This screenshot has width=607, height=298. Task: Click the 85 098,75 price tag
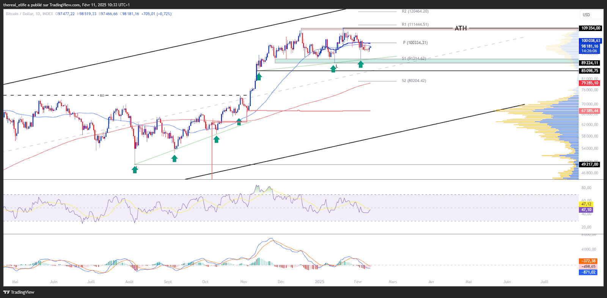click(x=590, y=71)
